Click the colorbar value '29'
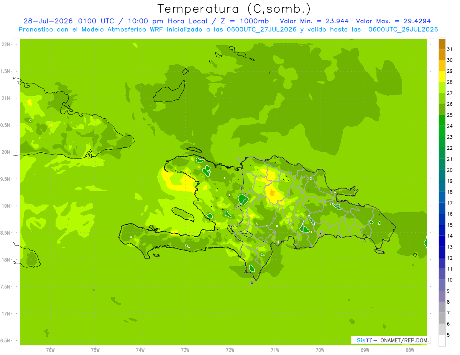This screenshot has width=460, height=355. point(450,71)
